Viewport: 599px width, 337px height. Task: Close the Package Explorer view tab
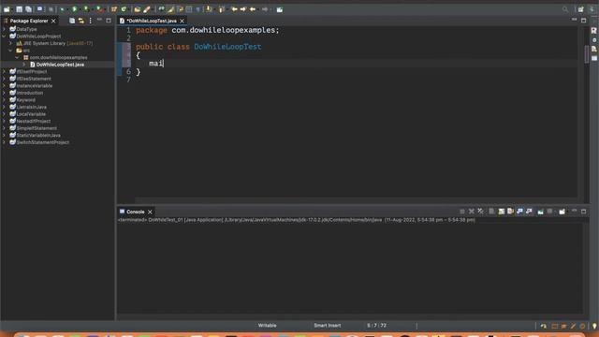(53, 21)
